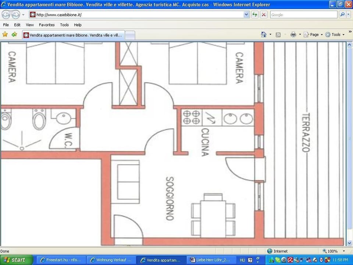Open the browser home page
This screenshot has width=353, height=265.
pyautogui.click(x=263, y=34)
